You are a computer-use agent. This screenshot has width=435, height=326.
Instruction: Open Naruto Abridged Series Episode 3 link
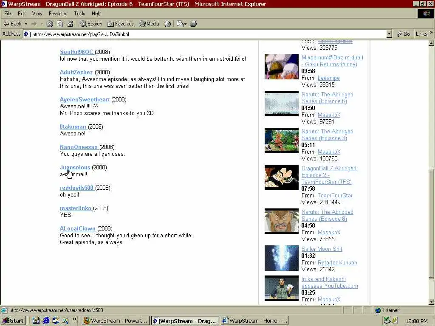pos(328,135)
